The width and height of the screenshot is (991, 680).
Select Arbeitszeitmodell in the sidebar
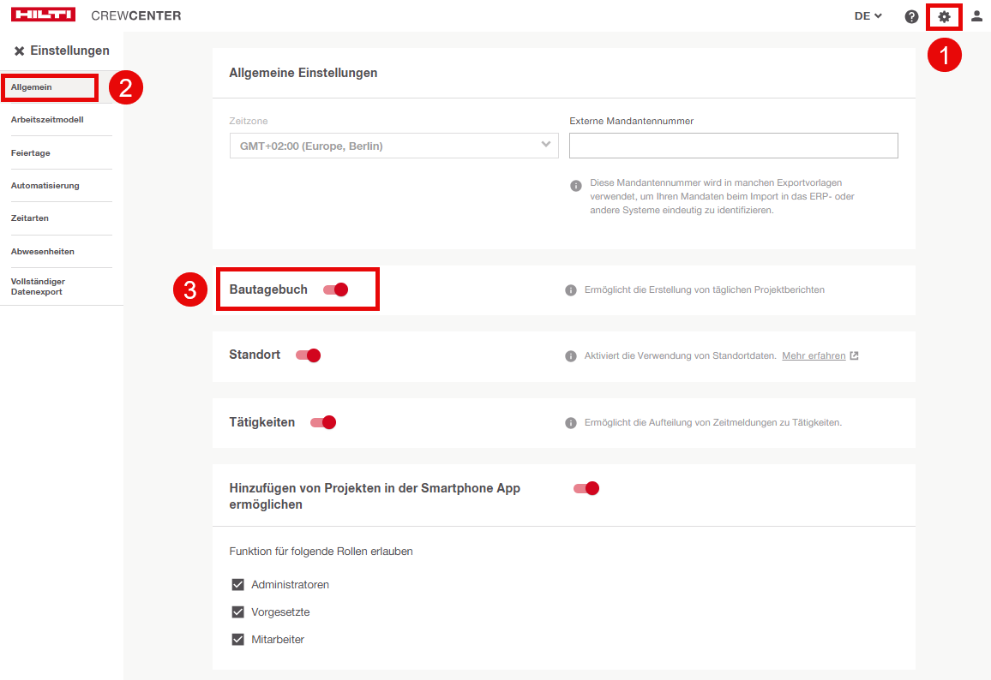click(x=47, y=120)
